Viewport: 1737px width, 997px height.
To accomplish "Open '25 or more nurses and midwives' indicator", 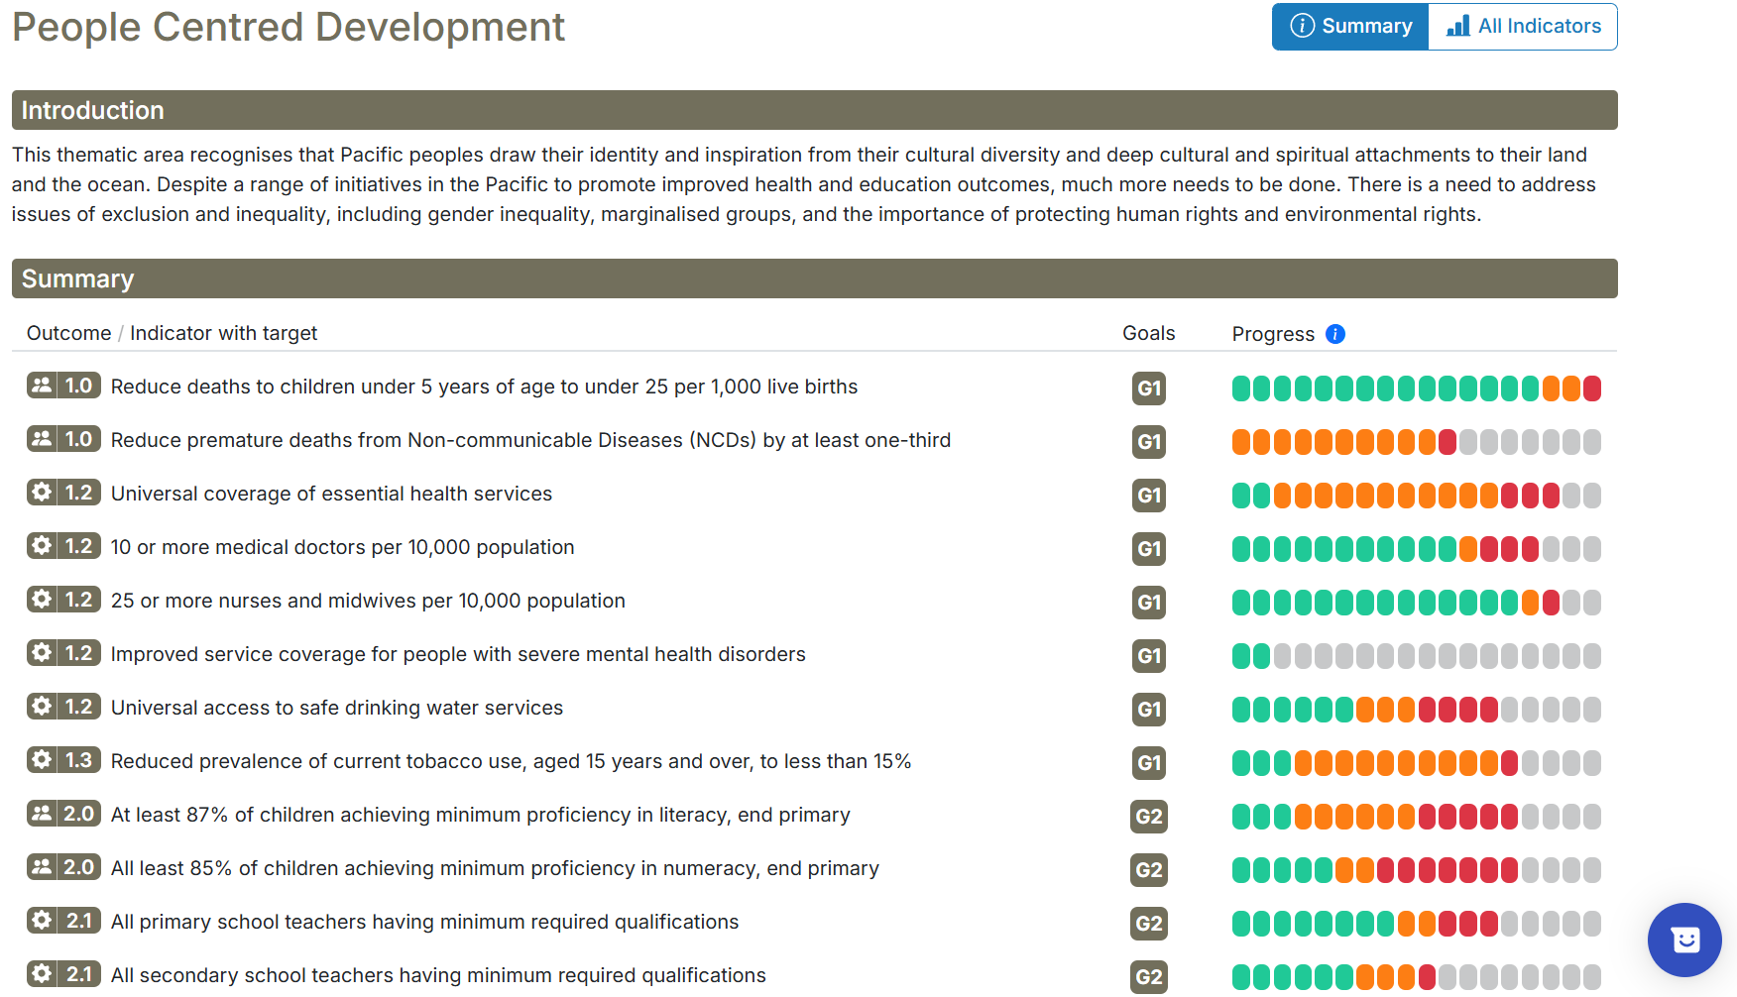I will pyautogui.click(x=368, y=601).
